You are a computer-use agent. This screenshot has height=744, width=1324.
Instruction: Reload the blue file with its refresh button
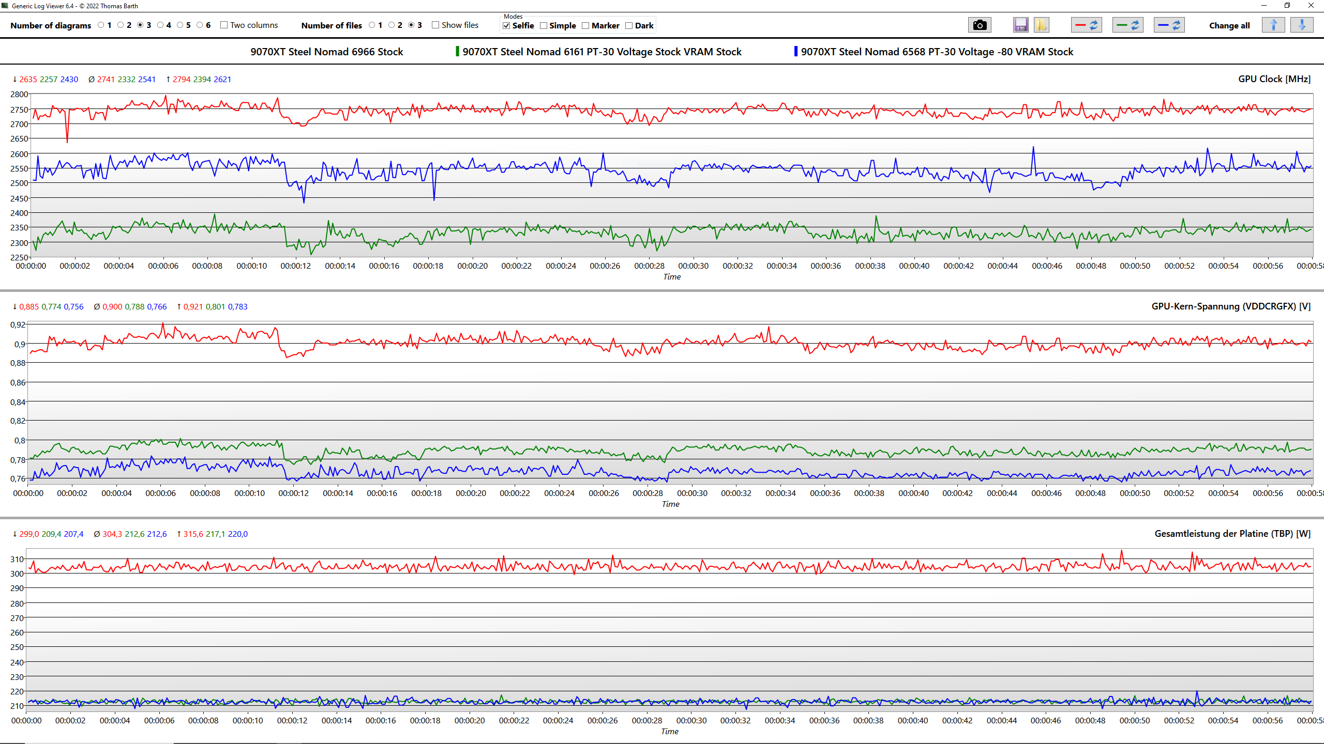1169,25
